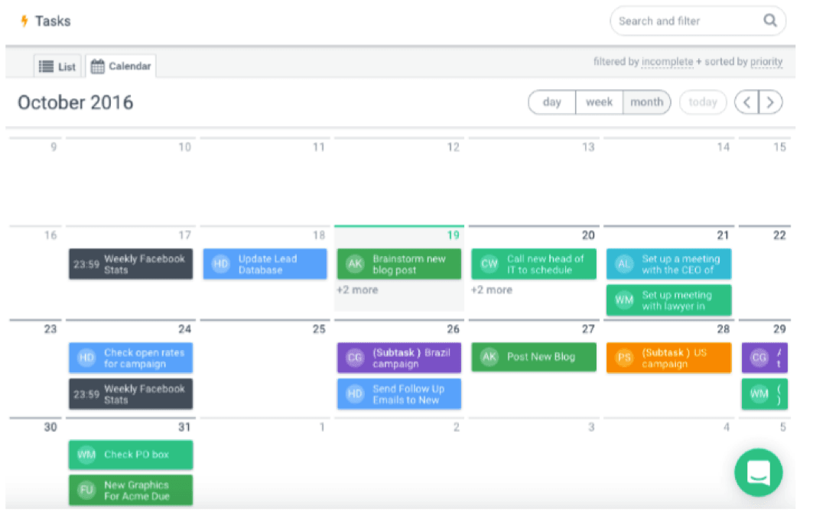813x515 pixels.
Task: Click the FU avatar on New Graphics
Action: (86, 491)
